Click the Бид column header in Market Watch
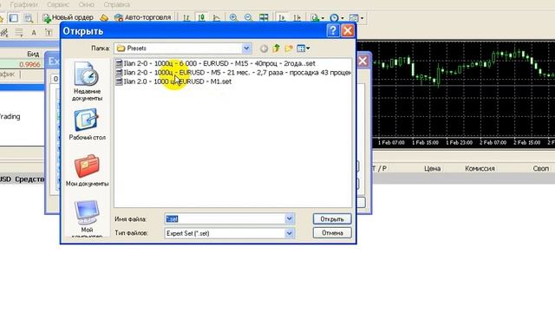The width and height of the screenshot is (555, 312). coord(33,54)
